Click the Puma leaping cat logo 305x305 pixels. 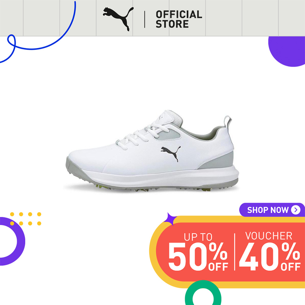coord(118,19)
